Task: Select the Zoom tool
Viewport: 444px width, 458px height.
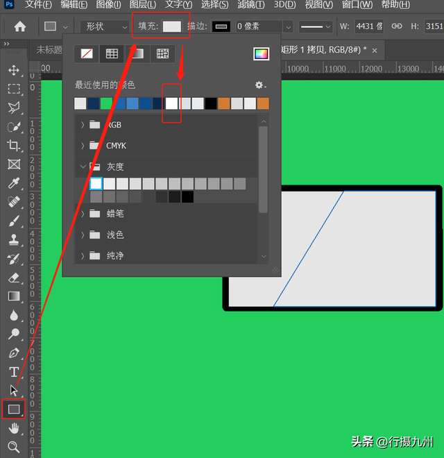Action: tap(14, 447)
